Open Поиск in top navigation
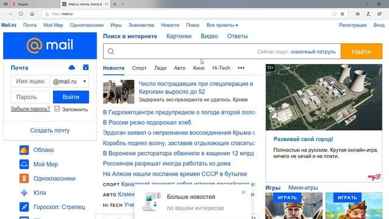This screenshot has height=219, width=389. tap(193, 25)
